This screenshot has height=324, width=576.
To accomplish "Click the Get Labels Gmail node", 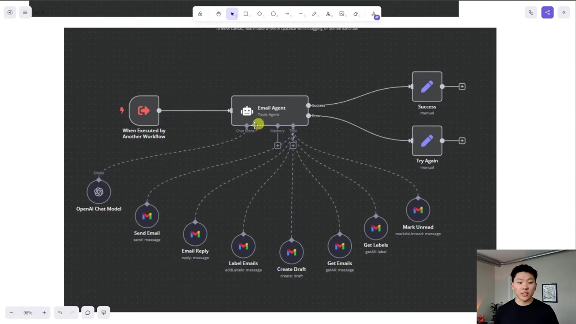I will click(376, 228).
